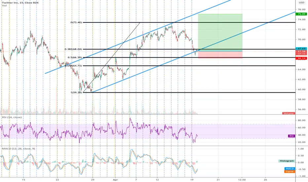The width and height of the screenshot is (308, 182).
Task: Click the 1.00 MACD axis value
Action: 301,149
